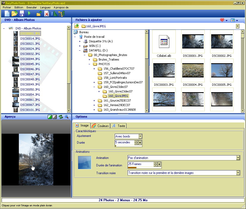Delete item using the red X icon
This screenshot has height=209, width=246.
pyautogui.click(x=47, y=14)
